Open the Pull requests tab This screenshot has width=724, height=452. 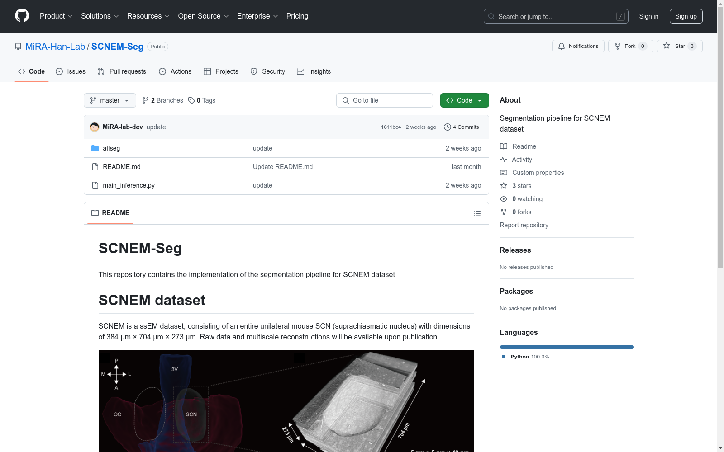[122, 71]
